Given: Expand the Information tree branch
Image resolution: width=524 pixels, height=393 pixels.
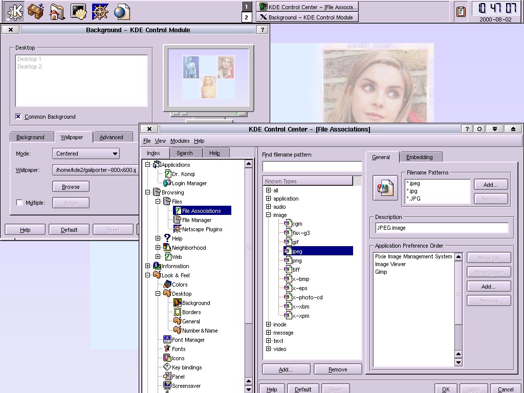Looking at the screenshot, I should [x=148, y=266].
